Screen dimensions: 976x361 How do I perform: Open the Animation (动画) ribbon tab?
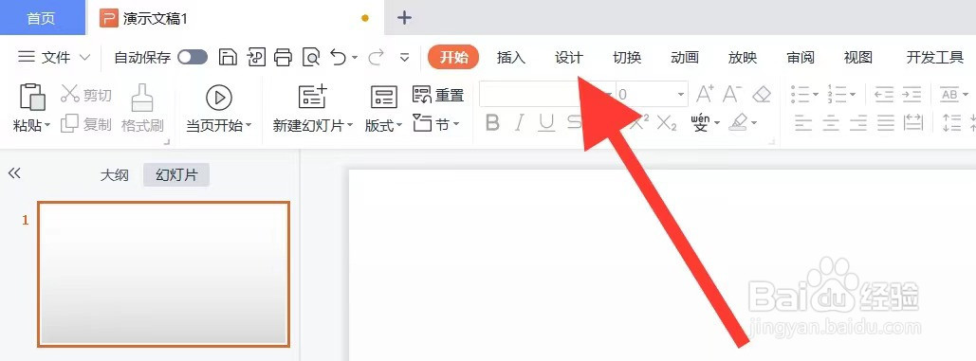(x=685, y=58)
